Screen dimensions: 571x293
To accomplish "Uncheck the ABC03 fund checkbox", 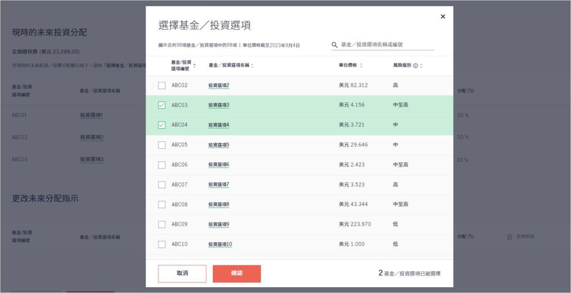I will pos(161,105).
